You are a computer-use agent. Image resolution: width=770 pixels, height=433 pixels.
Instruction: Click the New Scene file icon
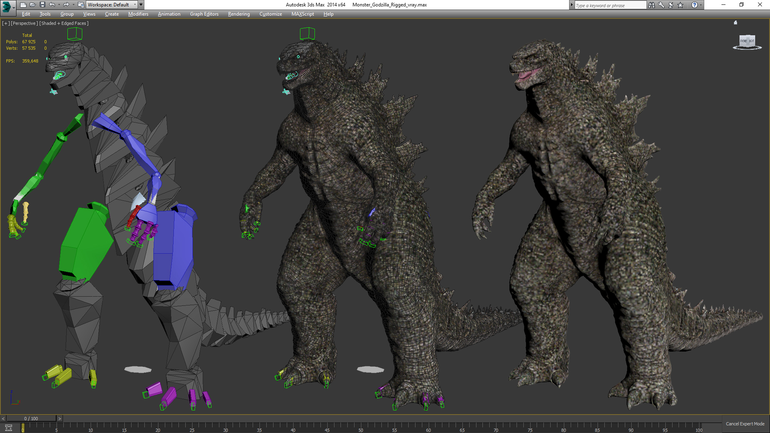click(x=23, y=5)
